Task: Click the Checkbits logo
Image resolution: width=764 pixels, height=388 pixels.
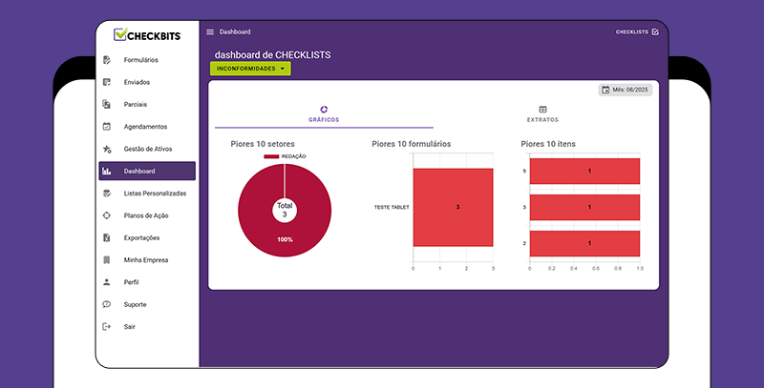Action: coord(147,35)
